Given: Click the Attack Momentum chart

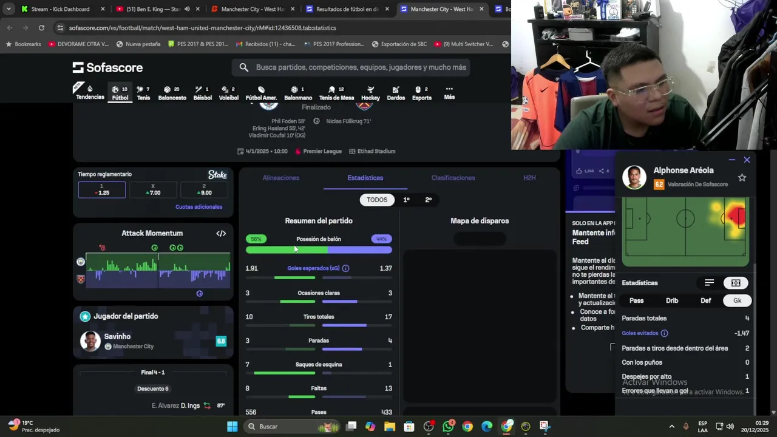Looking at the screenshot, I should 158,270.
